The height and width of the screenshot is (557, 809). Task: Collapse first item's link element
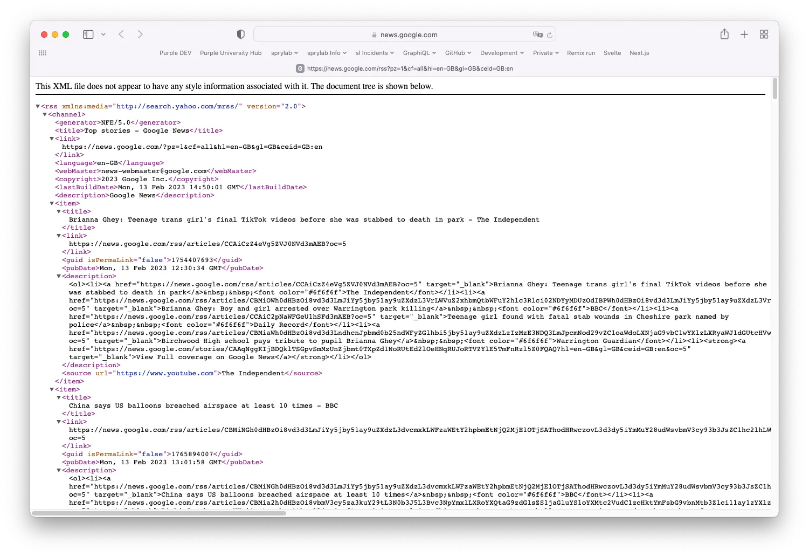point(59,236)
